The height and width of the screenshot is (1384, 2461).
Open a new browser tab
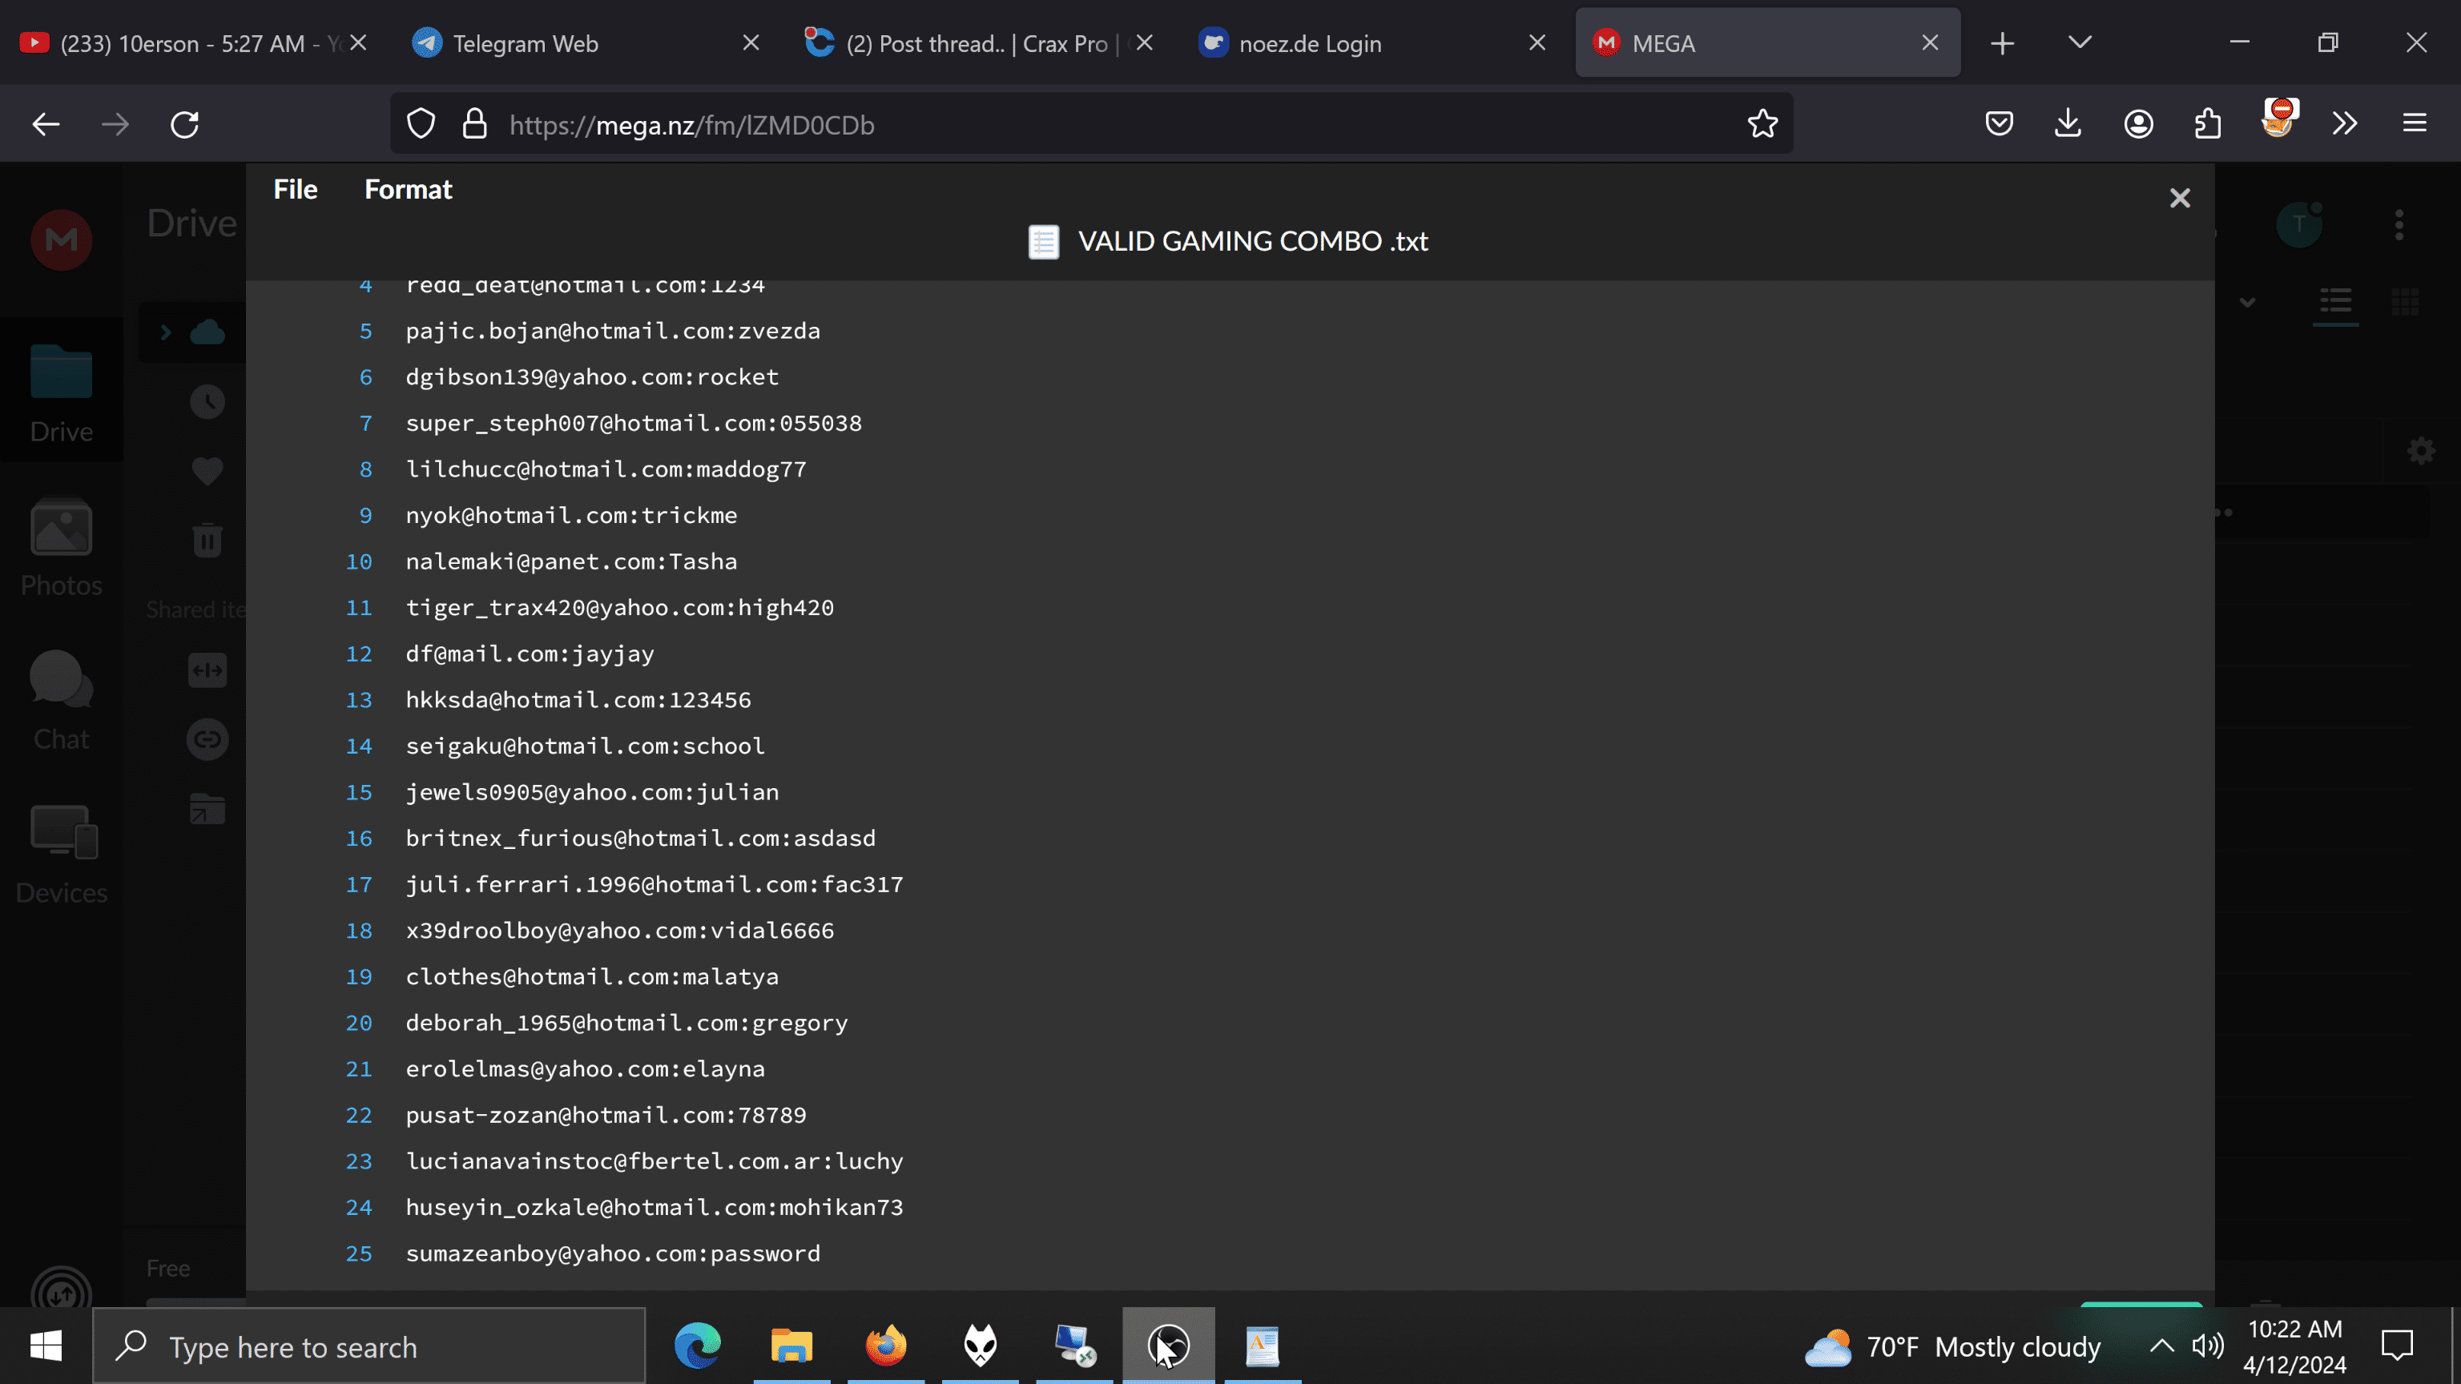coord(2003,43)
